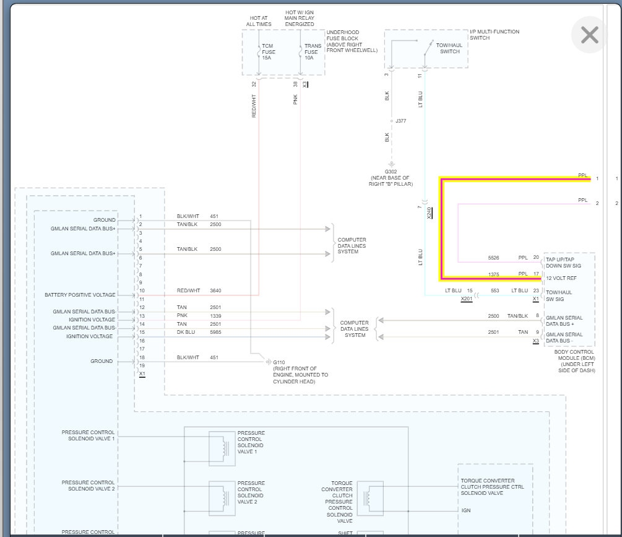Select circuit number 1375
This screenshot has height=537, width=622.
493,274
